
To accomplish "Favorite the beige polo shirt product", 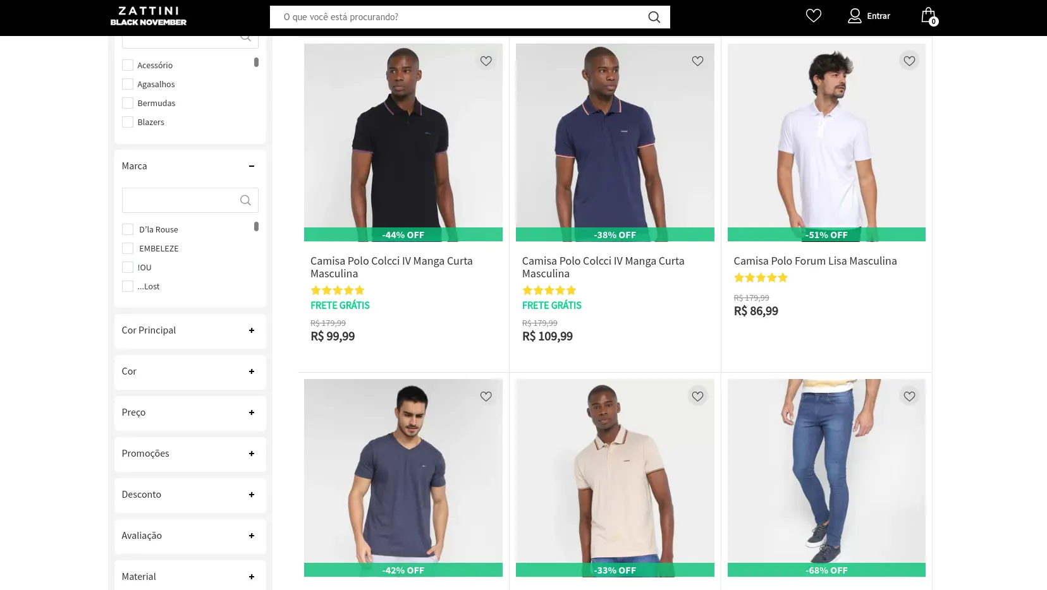I will tap(697, 395).
